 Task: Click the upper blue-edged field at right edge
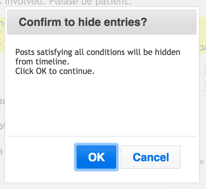coord(203,70)
